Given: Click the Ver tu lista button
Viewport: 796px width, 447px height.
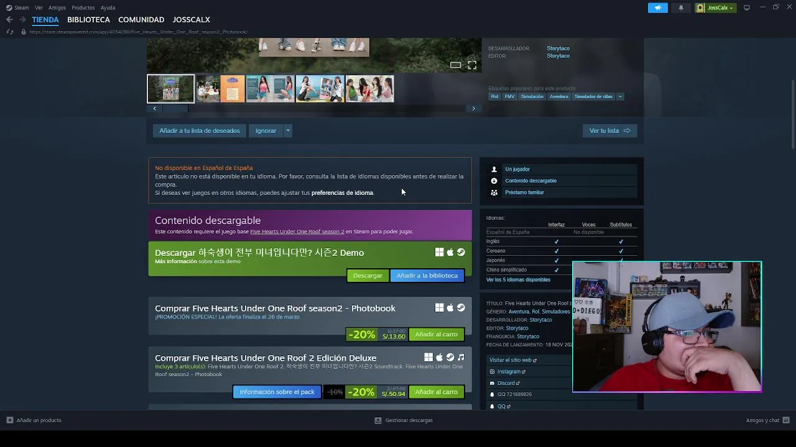Looking at the screenshot, I should pyautogui.click(x=610, y=130).
